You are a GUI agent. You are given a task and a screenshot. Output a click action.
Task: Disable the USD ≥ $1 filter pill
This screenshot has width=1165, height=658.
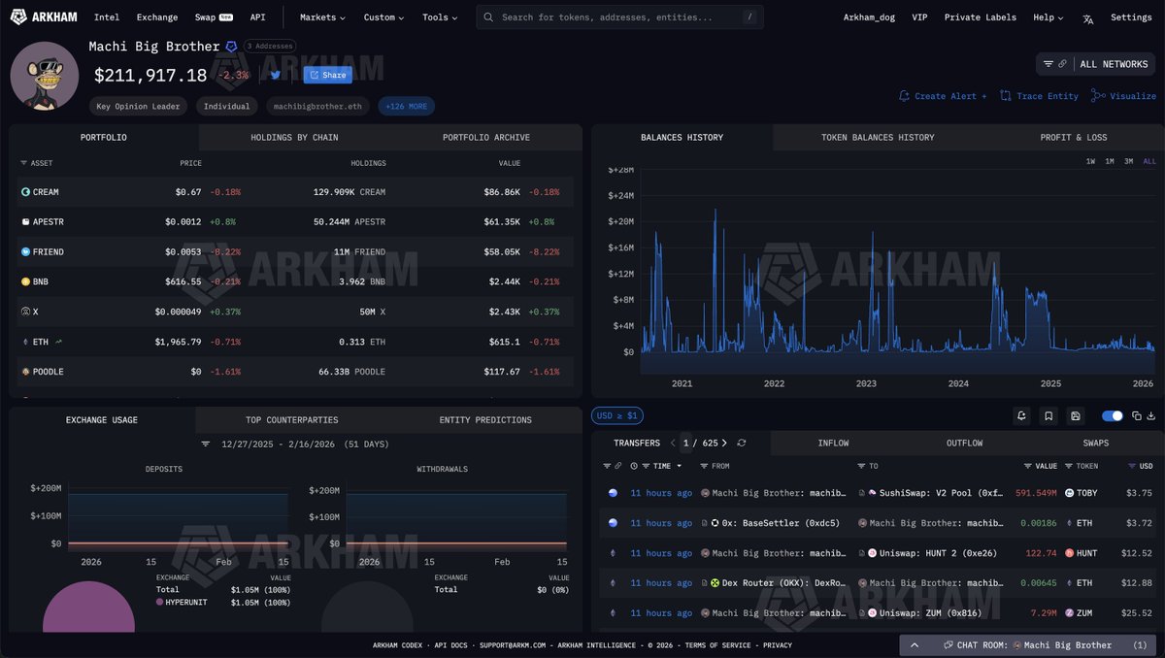(618, 415)
